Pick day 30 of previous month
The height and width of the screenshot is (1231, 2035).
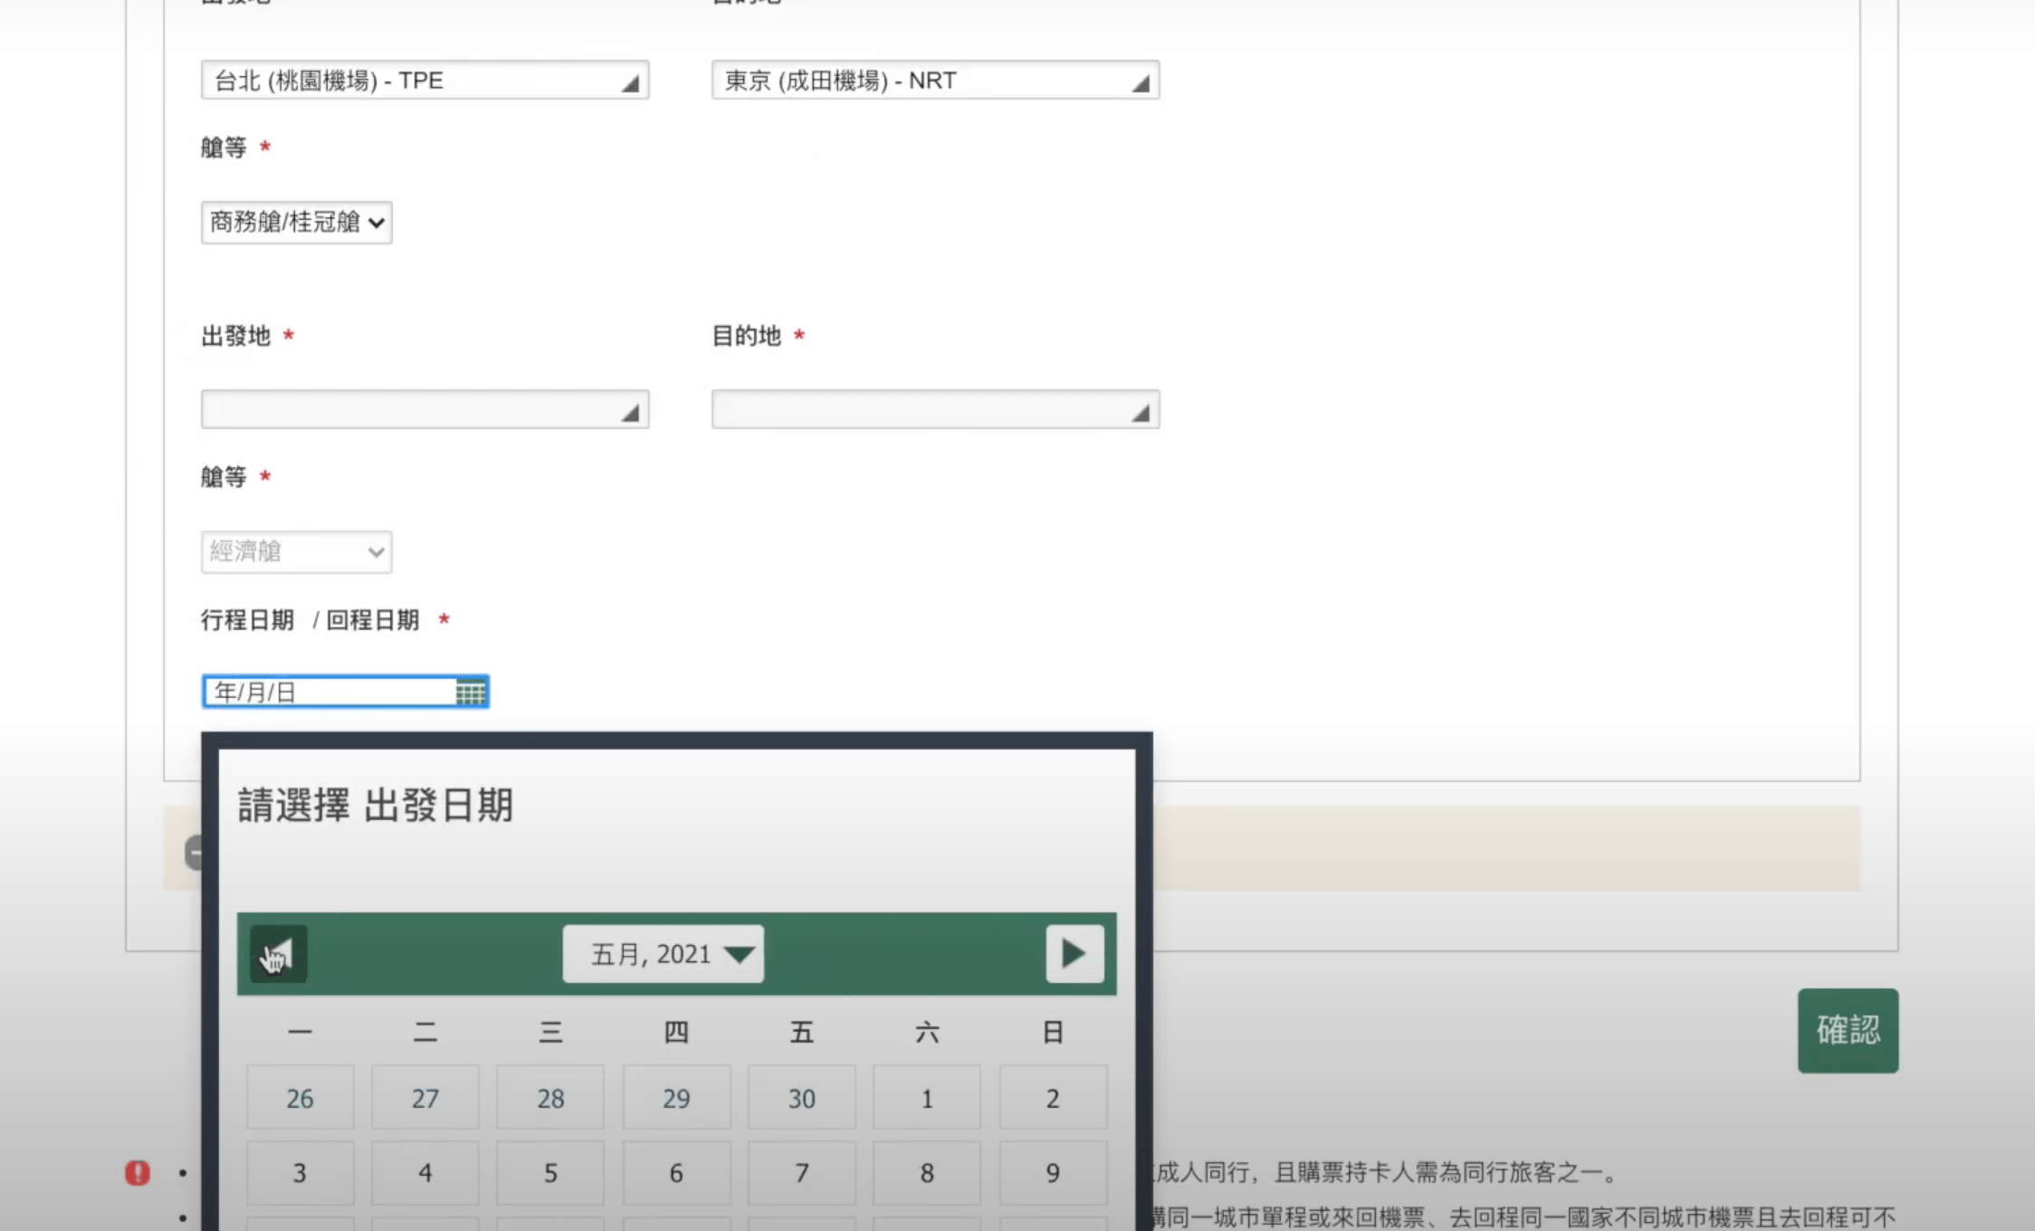802,1098
